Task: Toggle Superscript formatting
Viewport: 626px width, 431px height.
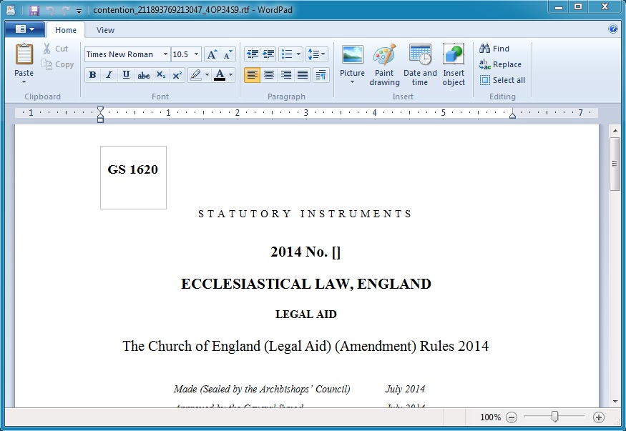Action: 177,75
